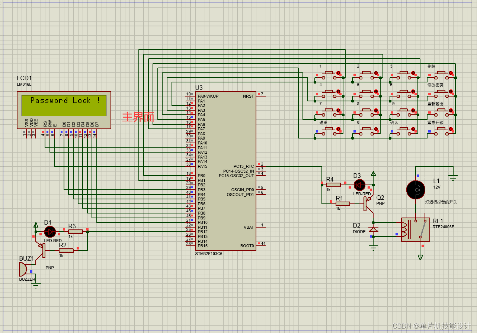Viewport: 477px width, 333px height.
Task: Click the BOOT0 pin label on U3
Action: coord(247,246)
